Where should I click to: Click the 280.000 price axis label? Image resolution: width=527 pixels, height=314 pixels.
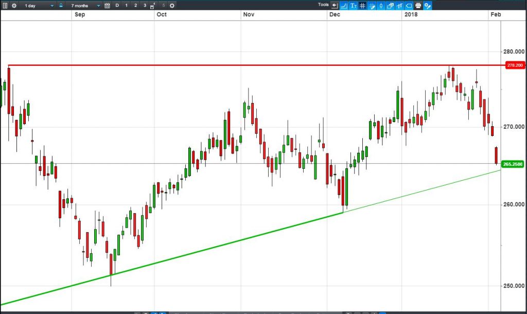pos(514,52)
